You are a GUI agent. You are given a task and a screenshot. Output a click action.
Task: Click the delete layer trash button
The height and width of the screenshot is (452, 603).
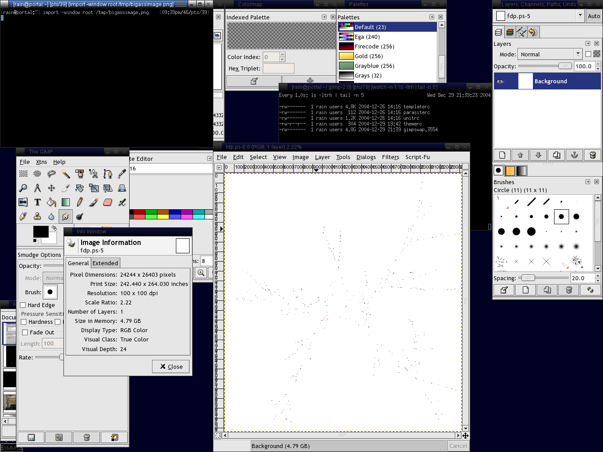click(x=592, y=155)
